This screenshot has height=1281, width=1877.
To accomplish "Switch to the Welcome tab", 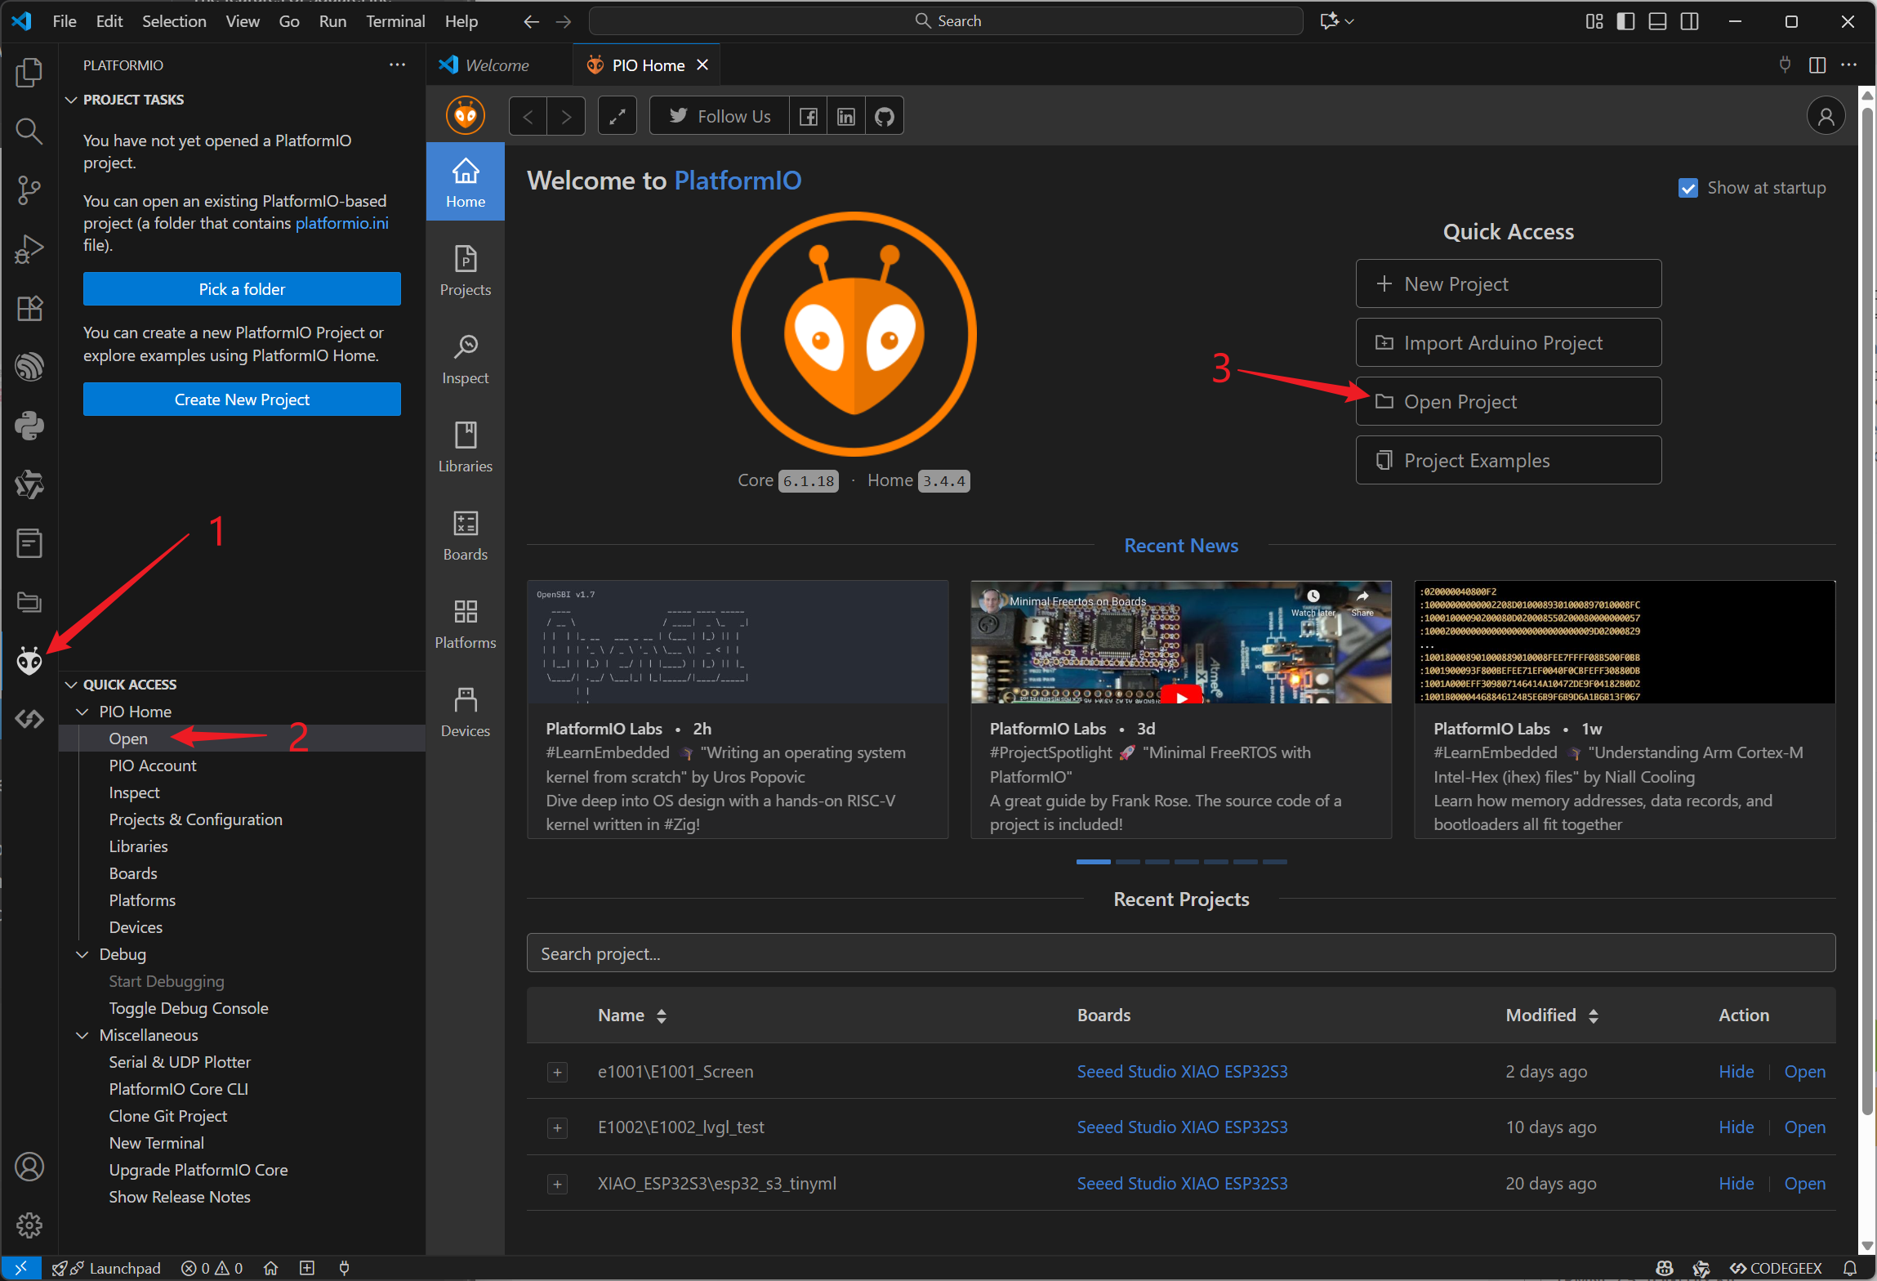I will pyautogui.click(x=496, y=65).
